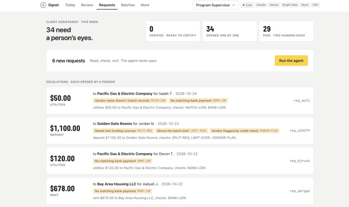Open the $120.00 utilities escalation for Devon T.
Viewport: 349px width, 207px height.
tap(180, 161)
